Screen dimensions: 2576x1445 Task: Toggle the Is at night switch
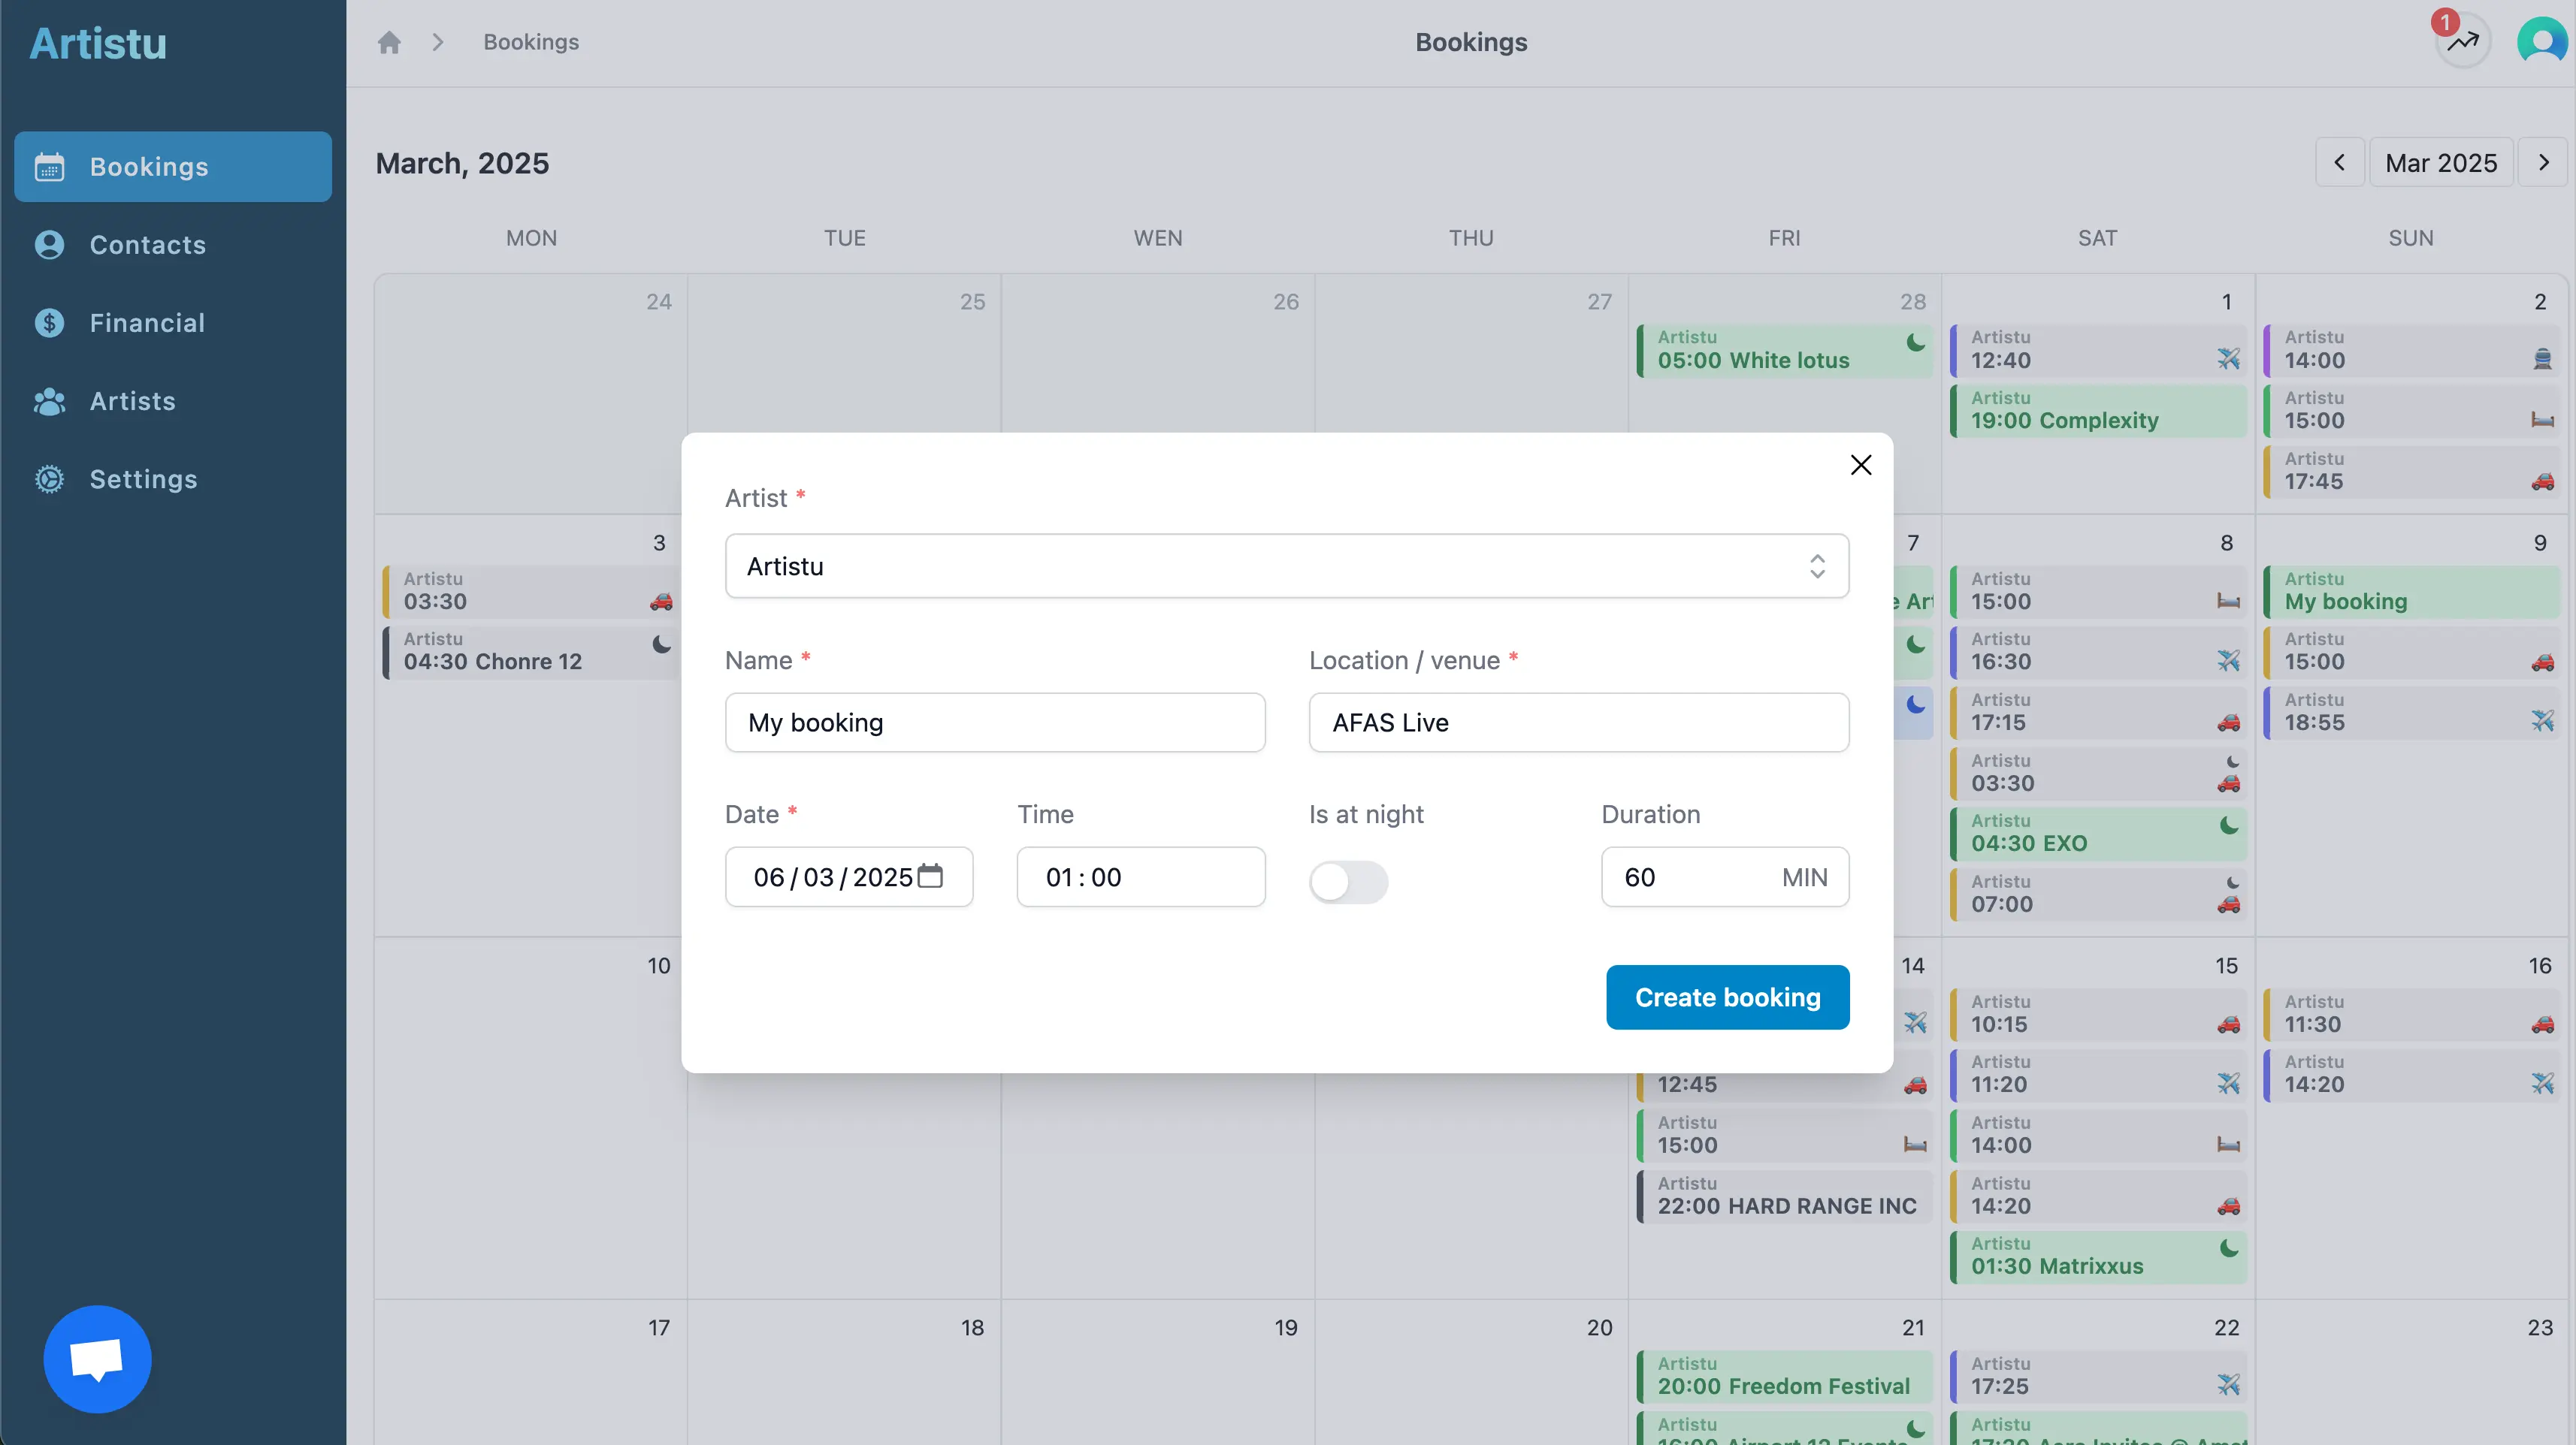[x=1348, y=882]
